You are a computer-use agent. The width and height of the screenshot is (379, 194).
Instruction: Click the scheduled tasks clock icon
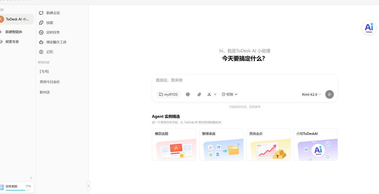41,32
